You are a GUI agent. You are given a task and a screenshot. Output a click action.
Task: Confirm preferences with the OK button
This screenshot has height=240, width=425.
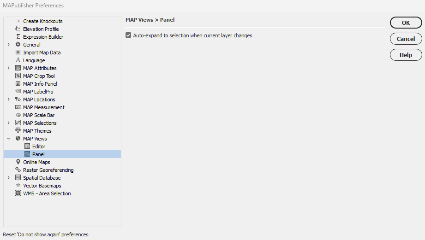point(406,23)
